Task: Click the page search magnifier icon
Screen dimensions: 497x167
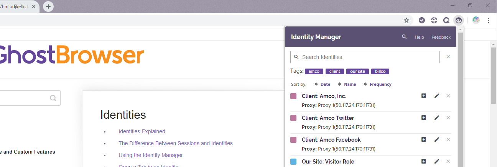Action: (53, 98)
